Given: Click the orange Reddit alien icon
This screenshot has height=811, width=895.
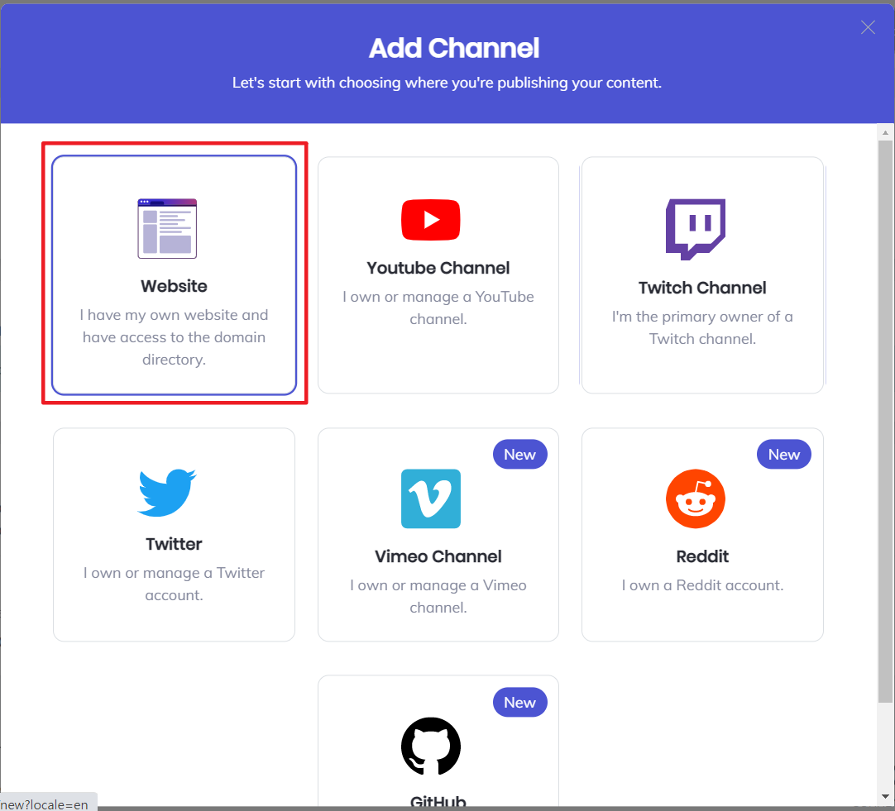Looking at the screenshot, I should pyautogui.click(x=695, y=499).
